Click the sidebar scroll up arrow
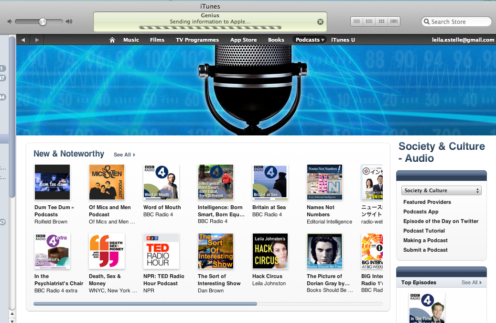 [x=12, y=314]
